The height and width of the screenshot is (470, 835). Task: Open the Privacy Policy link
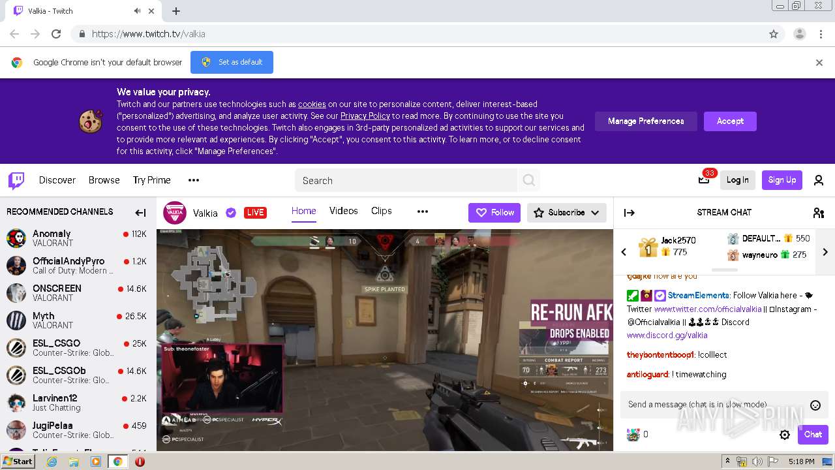pos(365,116)
